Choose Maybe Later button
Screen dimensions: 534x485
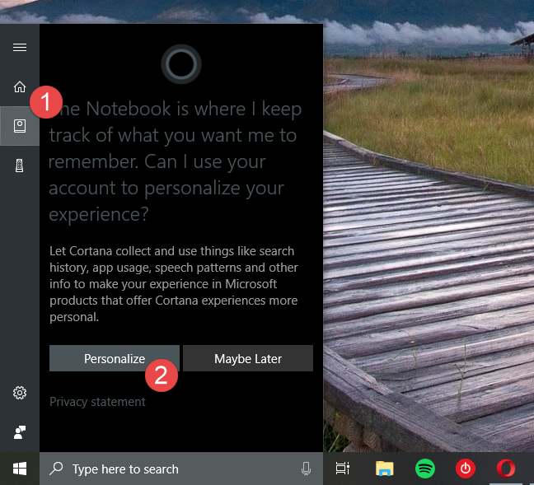248,358
